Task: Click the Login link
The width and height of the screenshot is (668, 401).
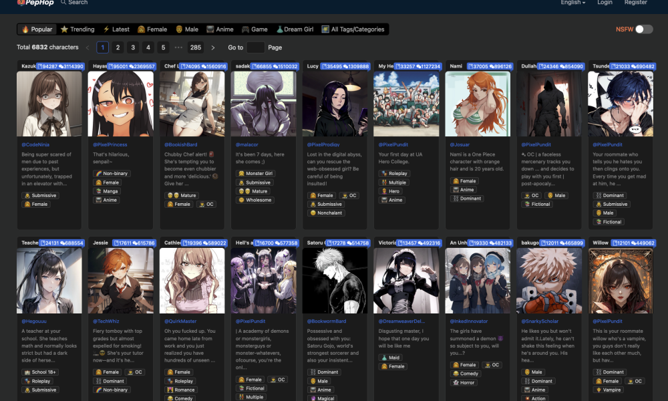Action: point(605,3)
